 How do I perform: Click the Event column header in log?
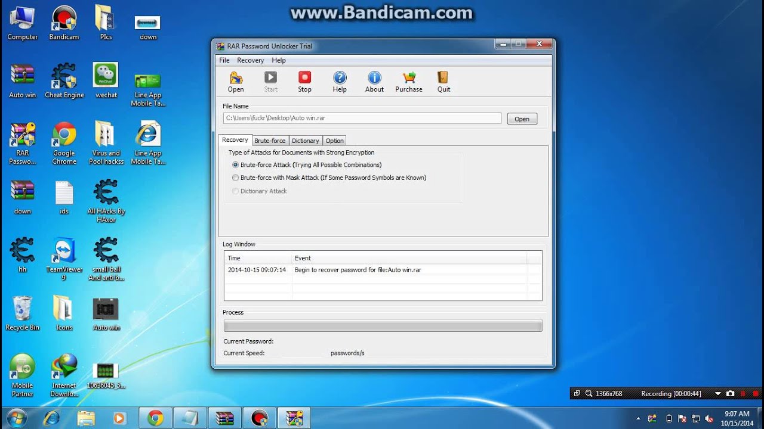click(x=409, y=258)
